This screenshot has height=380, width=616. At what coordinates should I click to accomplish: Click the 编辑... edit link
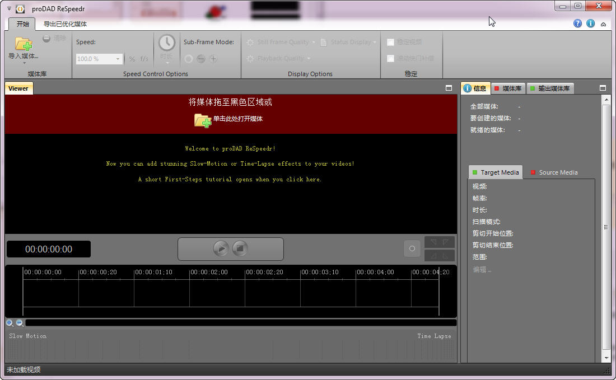482,270
